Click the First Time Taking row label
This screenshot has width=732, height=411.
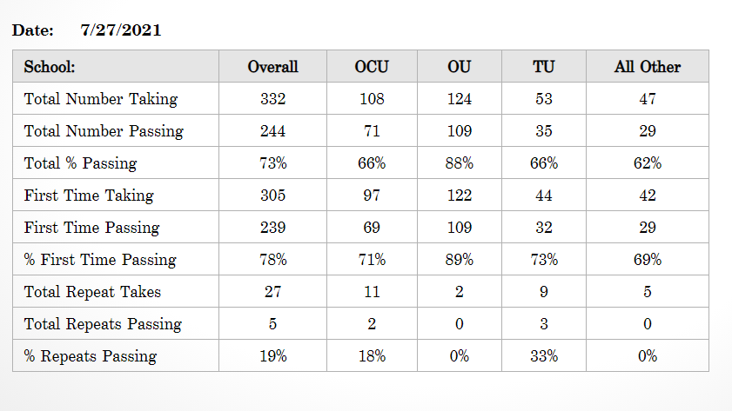pos(89,196)
